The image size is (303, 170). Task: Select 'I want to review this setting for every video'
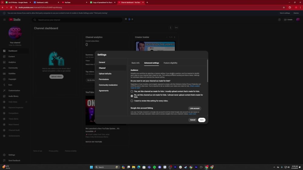(132, 101)
